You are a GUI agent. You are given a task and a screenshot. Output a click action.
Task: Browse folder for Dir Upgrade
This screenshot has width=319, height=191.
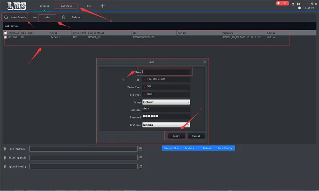tap(140, 149)
